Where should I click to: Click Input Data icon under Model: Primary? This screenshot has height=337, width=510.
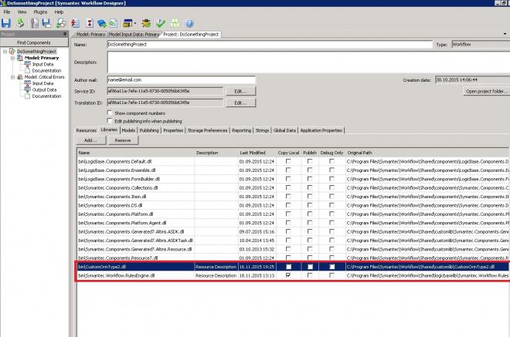point(28,64)
